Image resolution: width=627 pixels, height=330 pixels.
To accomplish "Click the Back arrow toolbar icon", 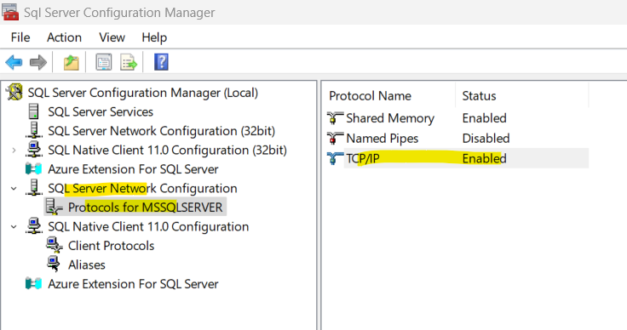I will (14, 62).
